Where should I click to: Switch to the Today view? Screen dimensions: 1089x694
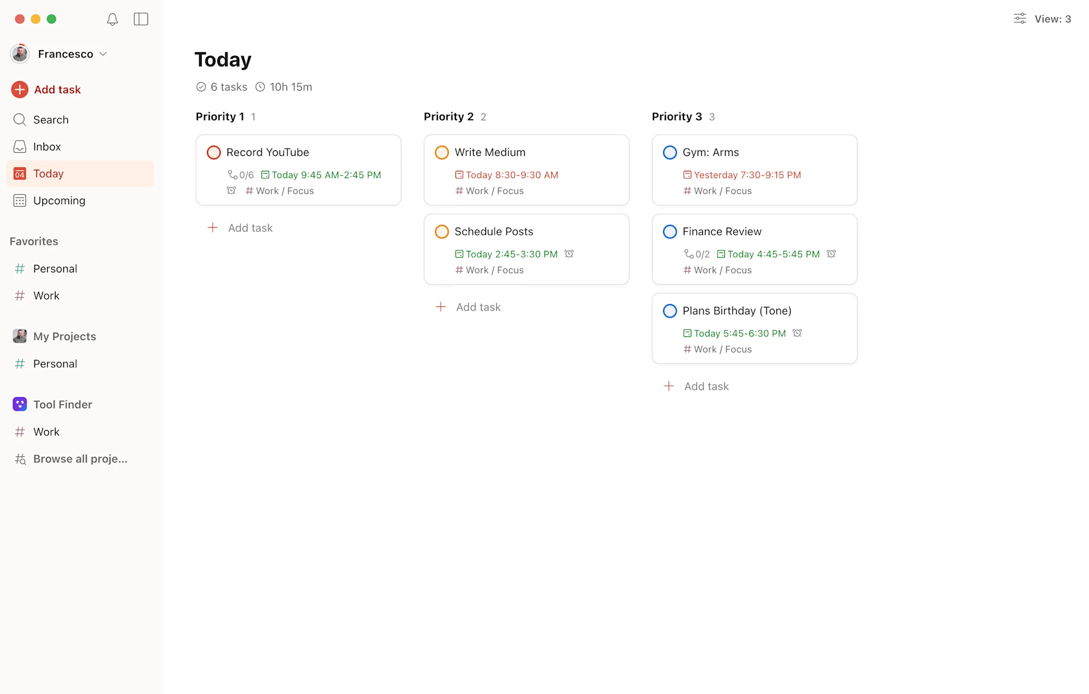point(49,173)
